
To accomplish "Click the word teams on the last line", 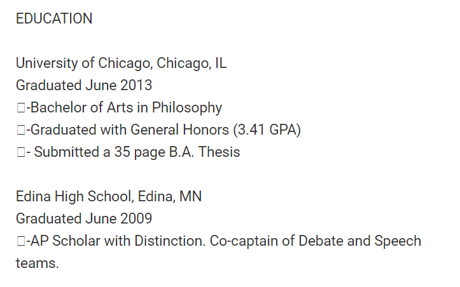I will point(37,264).
